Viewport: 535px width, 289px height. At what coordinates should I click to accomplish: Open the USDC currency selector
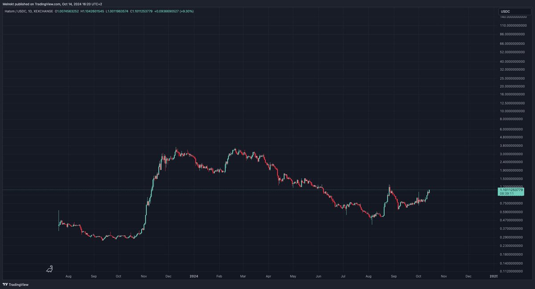[514, 11]
